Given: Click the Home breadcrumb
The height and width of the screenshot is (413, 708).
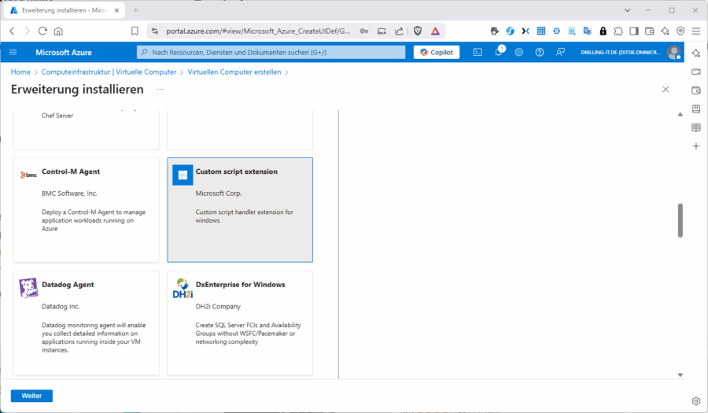Looking at the screenshot, I should point(20,72).
